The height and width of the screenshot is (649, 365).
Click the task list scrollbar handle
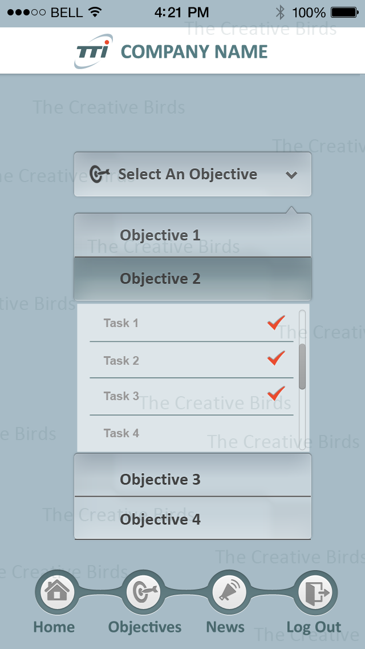click(x=302, y=366)
